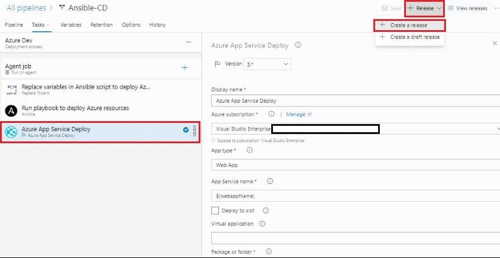Click the Version flag icon

point(217,64)
